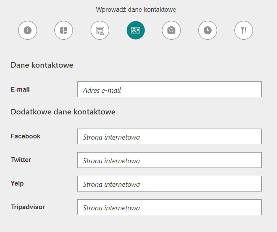Select the Tripadvisor Strona internetowa field
Image resolution: width=277 pixels, height=232 pixels.
(x=169, y=207)
